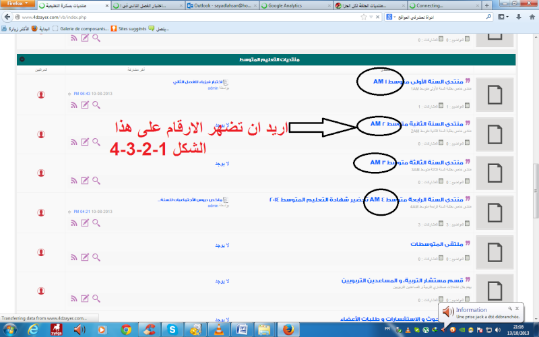The image size is (539, 337).
Task: Click the new-post pencil icon in ملتقى المتوسطات row
Action: [x=85, y=257]
